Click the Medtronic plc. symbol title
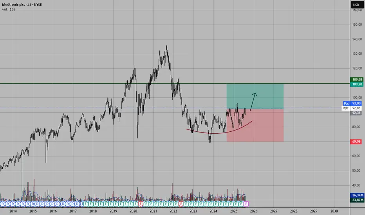This screenshot has width=365, height=215. coord(13,4)
